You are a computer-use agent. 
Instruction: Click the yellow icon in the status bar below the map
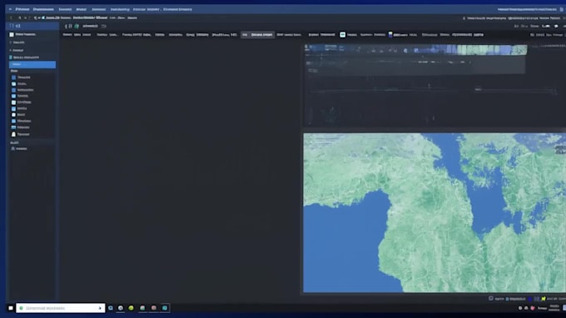[x=544, y=299]
